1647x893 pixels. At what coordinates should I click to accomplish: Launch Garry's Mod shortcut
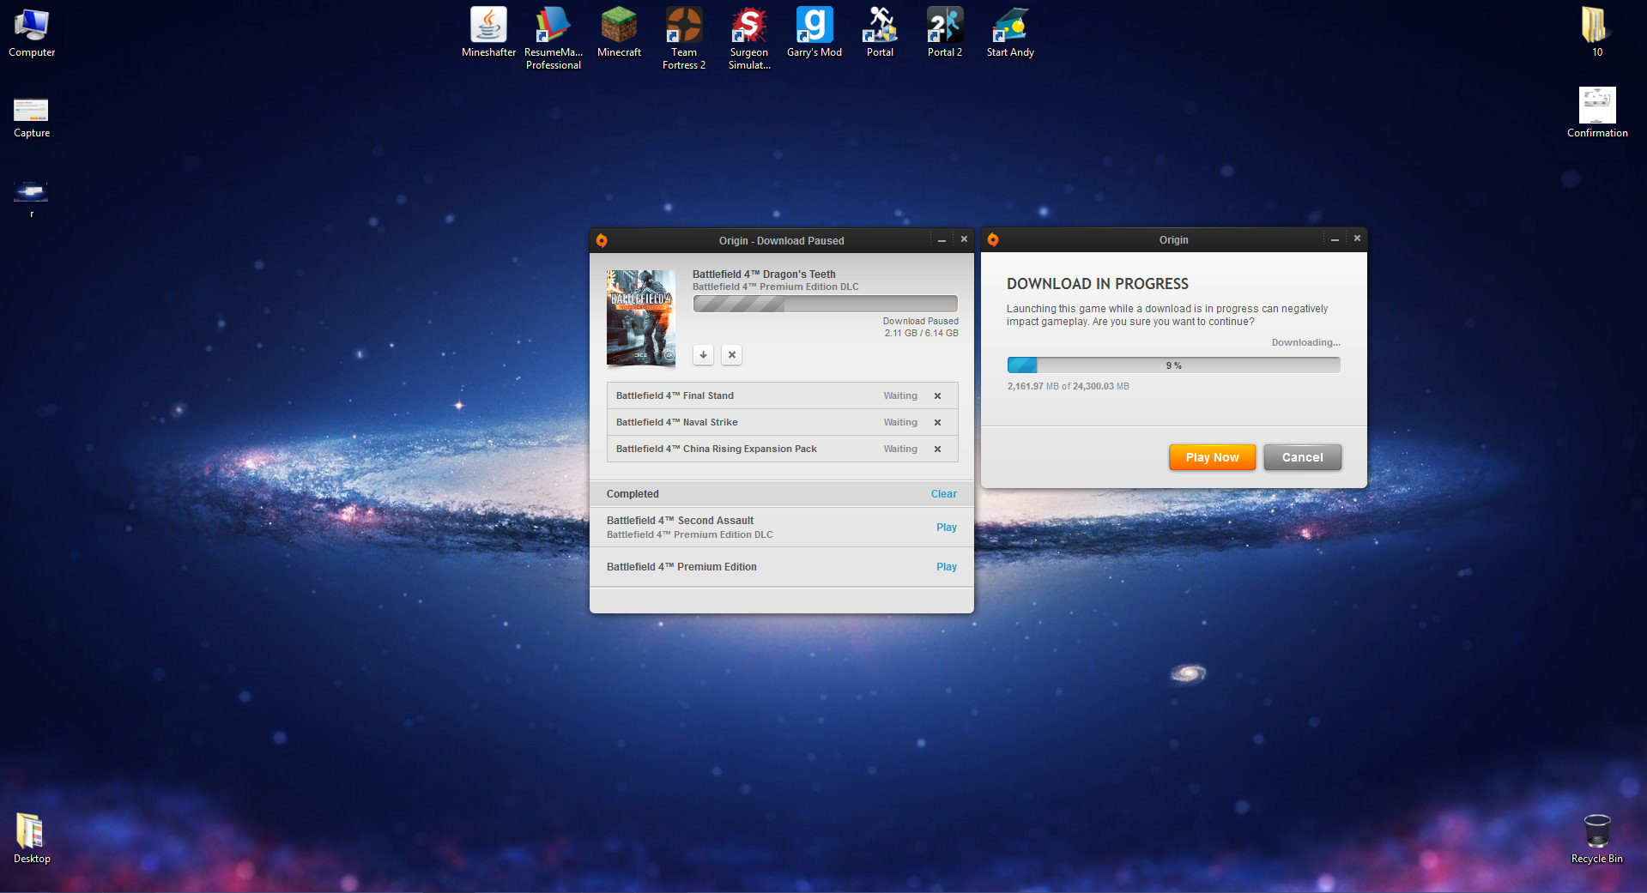pyautogui.click(x=814, y=33)
